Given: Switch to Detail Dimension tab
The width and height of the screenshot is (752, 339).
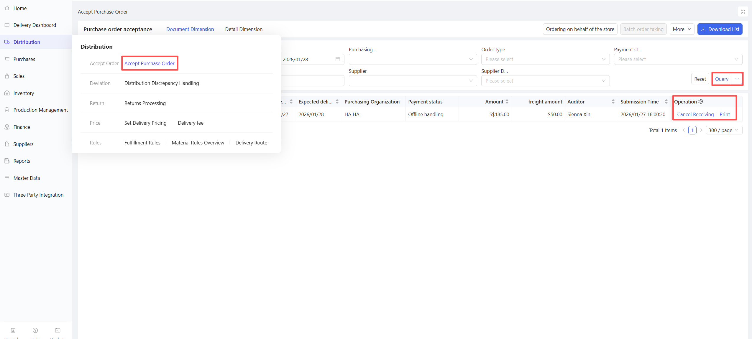Looking at the screenshot, I should pyautogui.click(x=244, y=29).
